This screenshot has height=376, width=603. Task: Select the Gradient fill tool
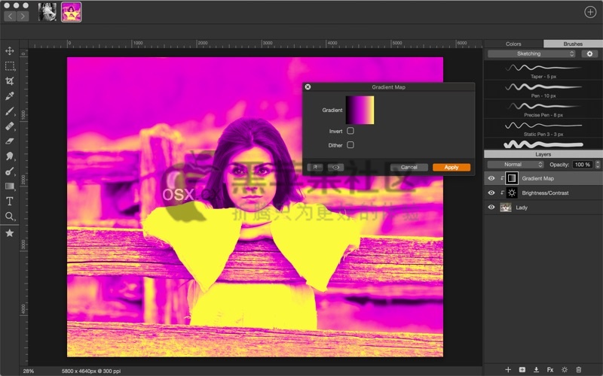point(10,186)
